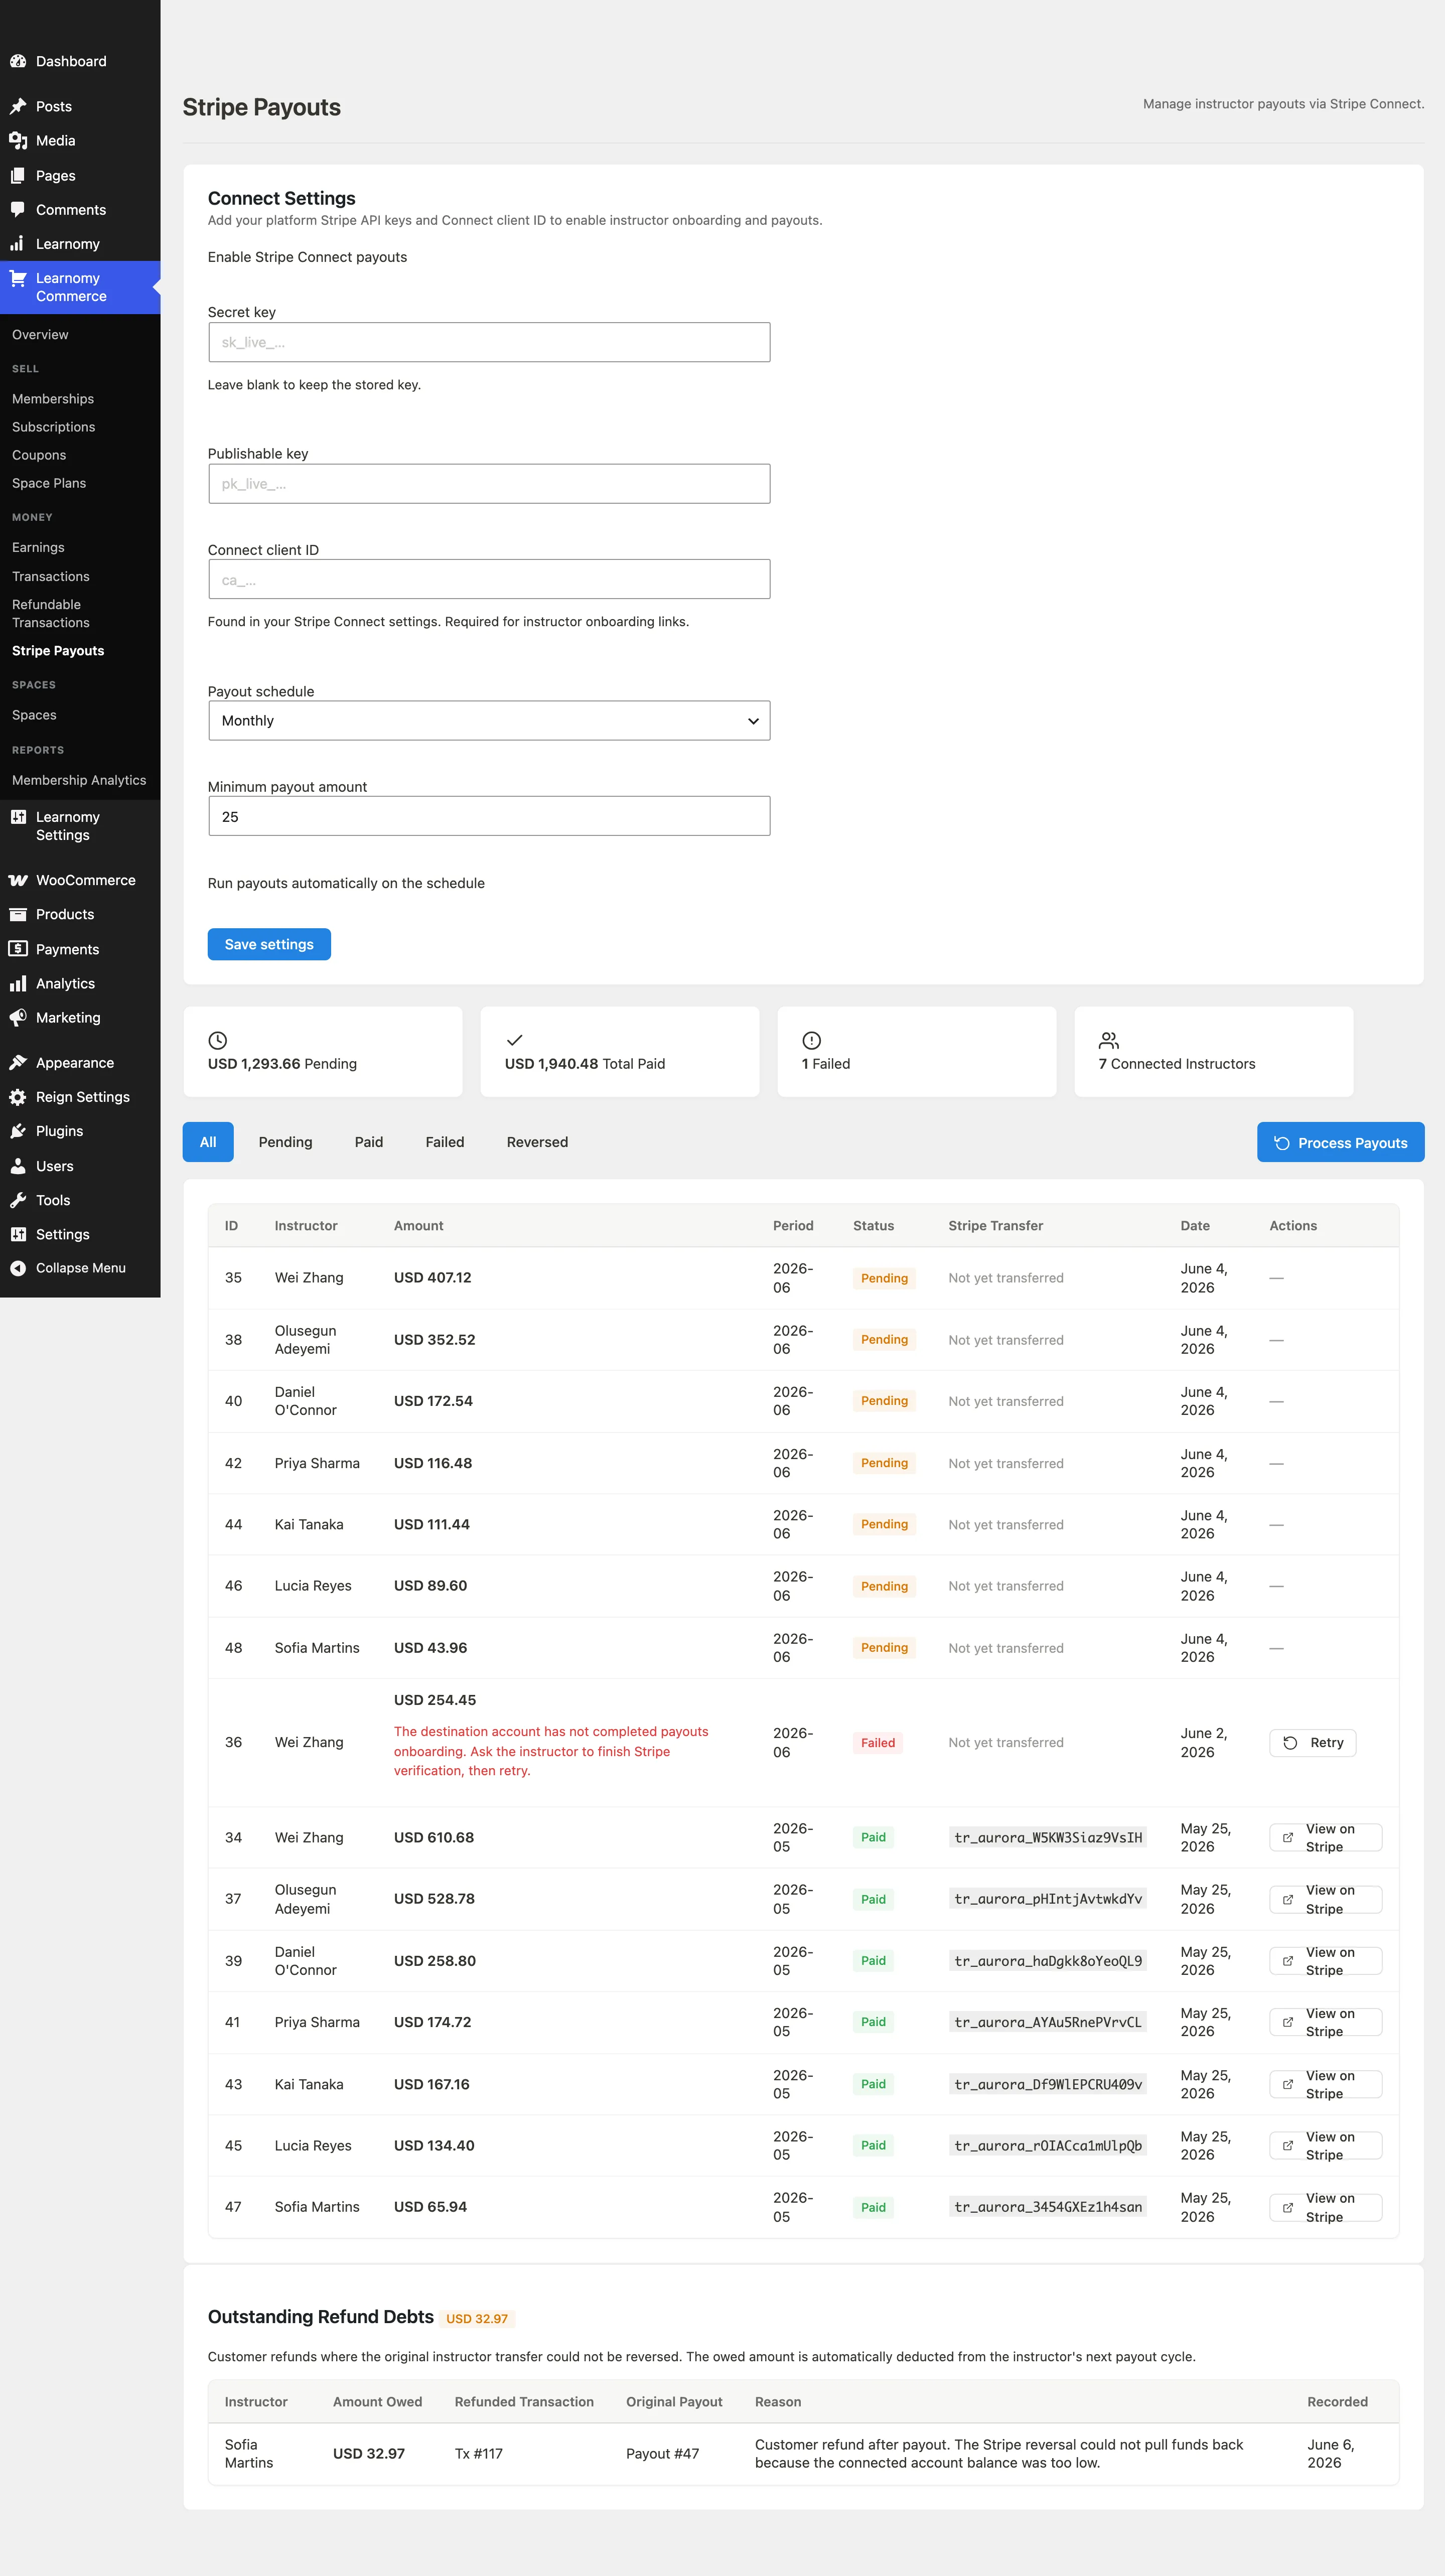The width and height of the screenshot is (1445, 2576).
Task: Click the USD 407.12 amount cell
Action: tap(432, 1278)
